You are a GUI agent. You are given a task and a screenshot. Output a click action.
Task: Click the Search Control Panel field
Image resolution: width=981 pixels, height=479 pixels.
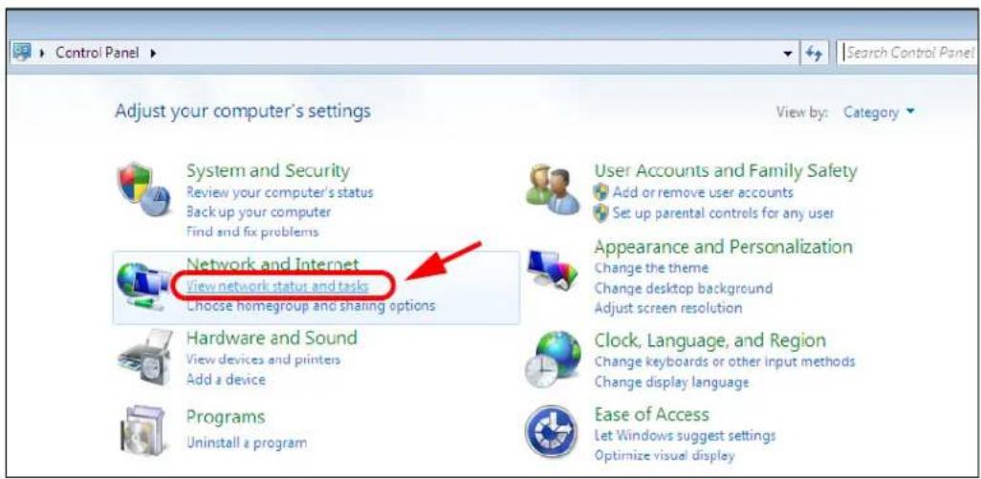[x=909, y=54]
